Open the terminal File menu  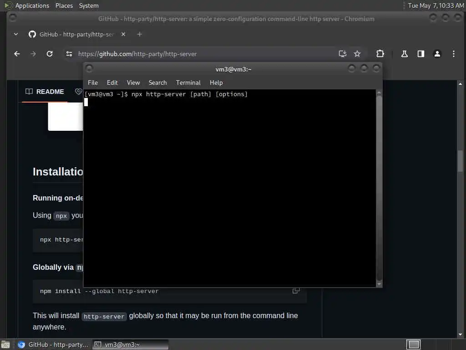click(x=93, y=83)
